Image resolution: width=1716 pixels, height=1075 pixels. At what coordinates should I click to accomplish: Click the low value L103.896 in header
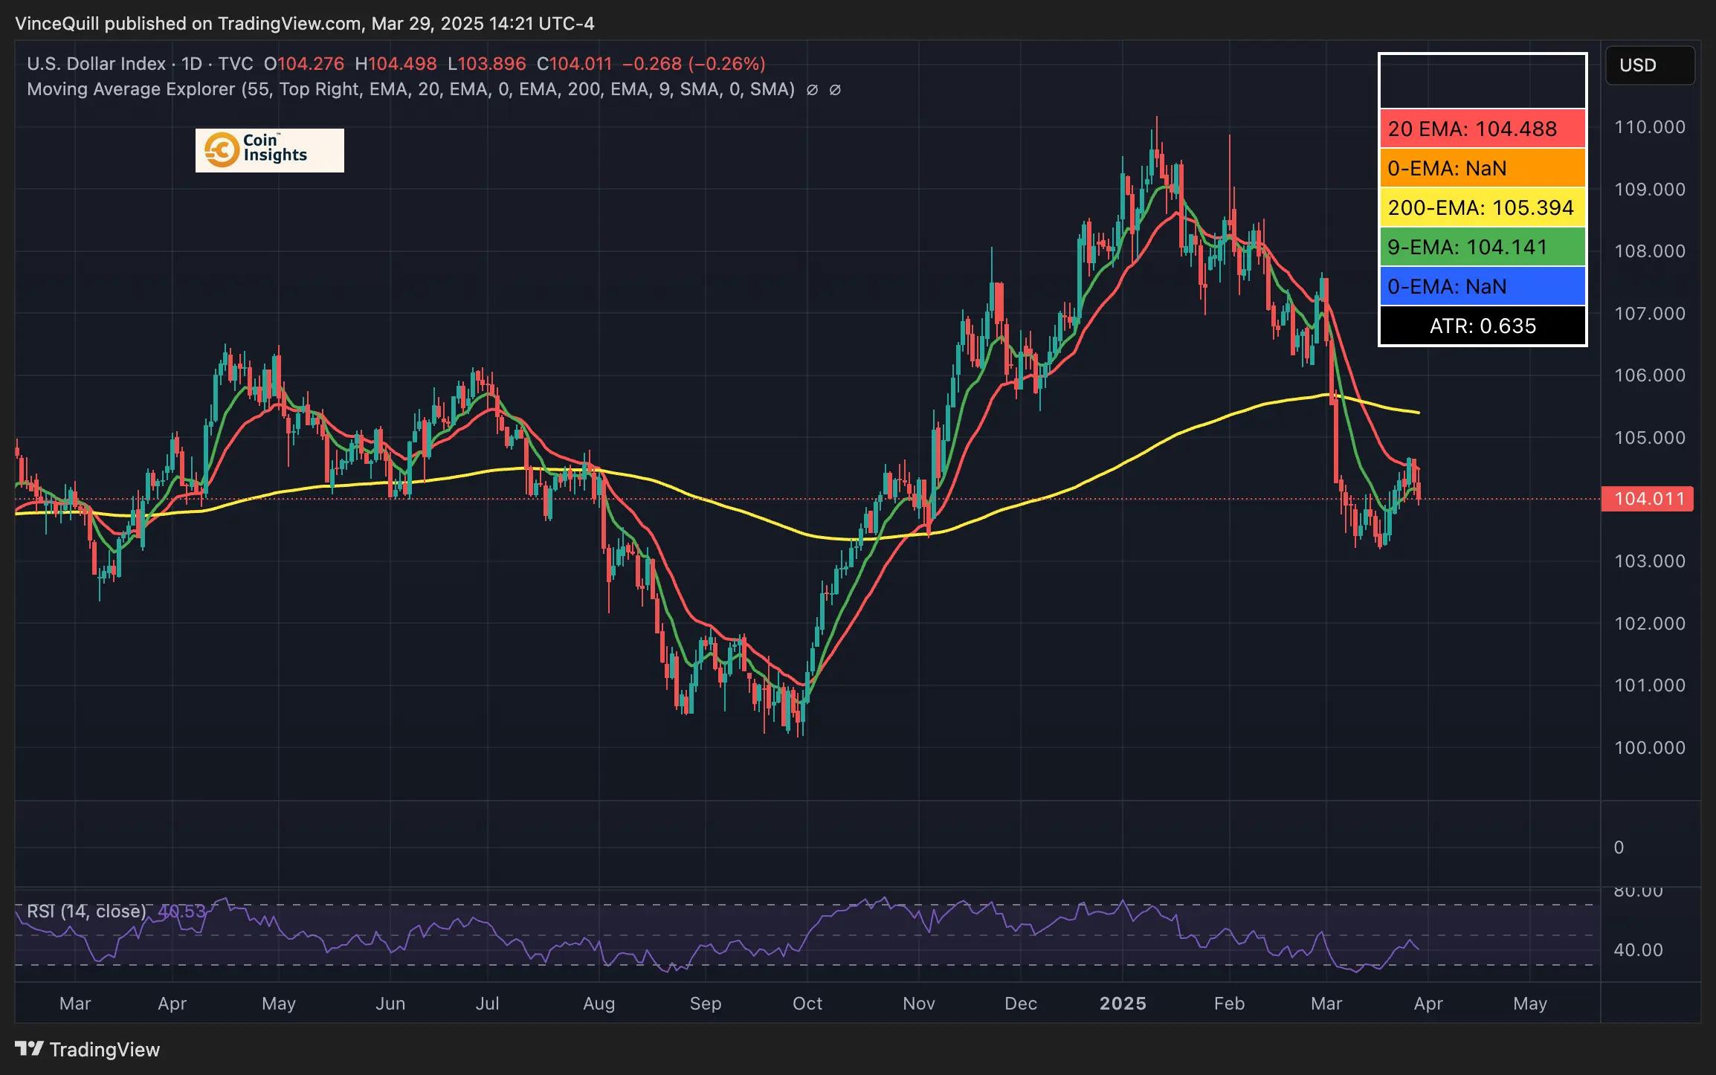click(486, 64)
